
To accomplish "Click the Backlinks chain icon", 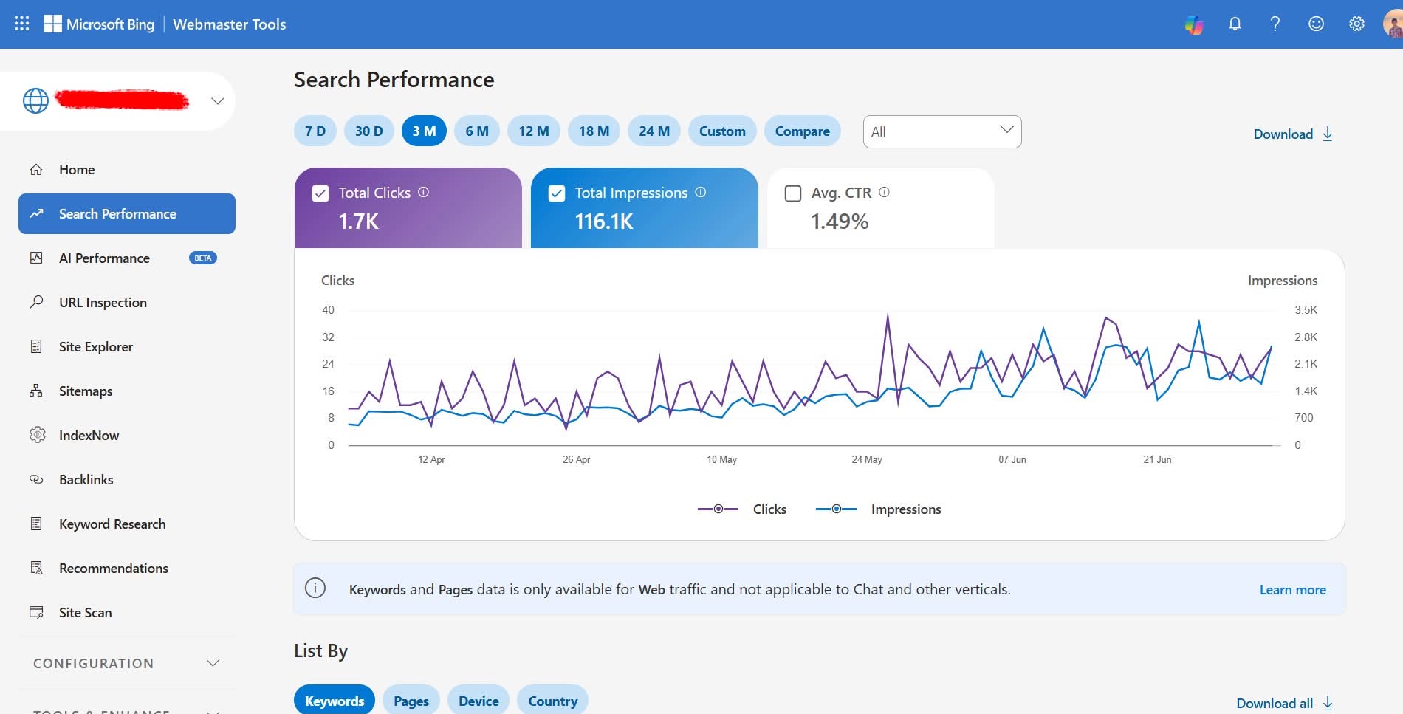I will coord(36,479).
